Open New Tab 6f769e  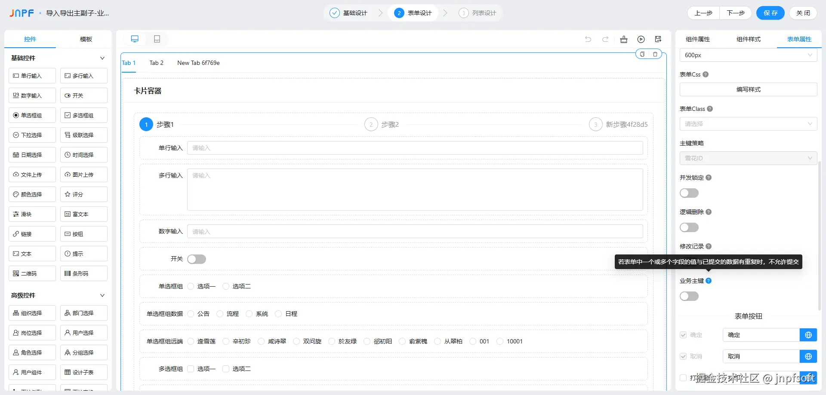198,63
